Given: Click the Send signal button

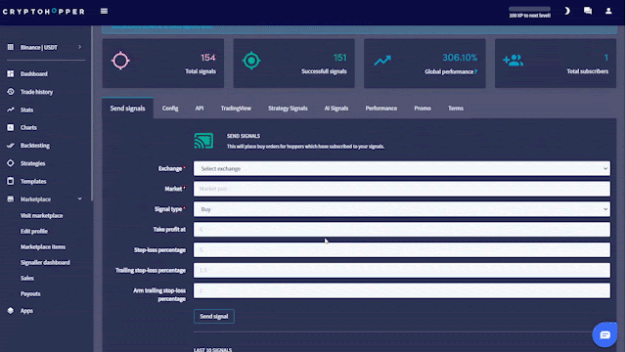Looking at the screenshot, I should [x=214, y=316].
